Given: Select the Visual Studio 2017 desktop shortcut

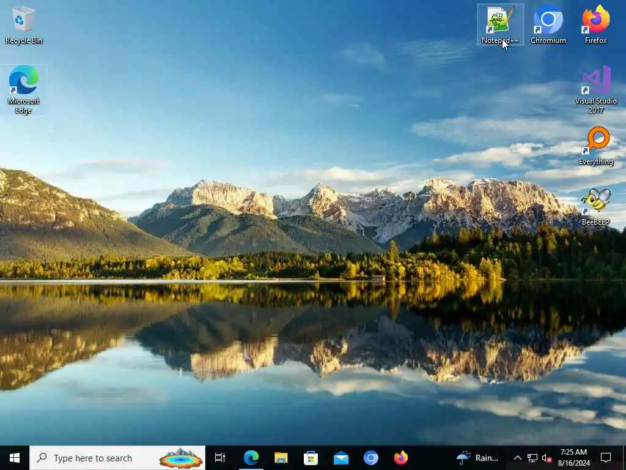Looking at the screenshot, I should (x=595, y=89).
